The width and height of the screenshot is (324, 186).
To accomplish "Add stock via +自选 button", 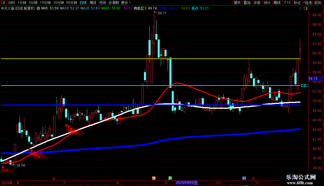I will coord(307,3).
